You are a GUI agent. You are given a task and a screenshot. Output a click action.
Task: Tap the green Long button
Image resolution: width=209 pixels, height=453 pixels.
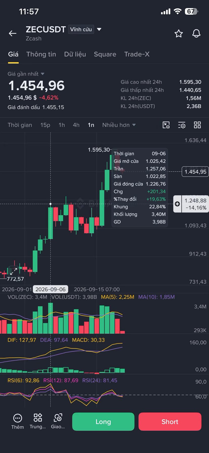(103, 421)
